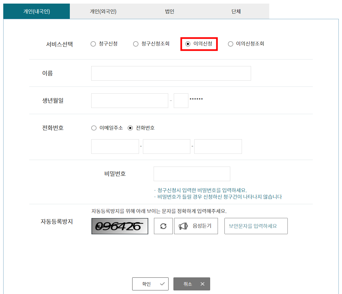Select the 청구신청조회 service option
342x294 pixels.
tap(135, 44)
